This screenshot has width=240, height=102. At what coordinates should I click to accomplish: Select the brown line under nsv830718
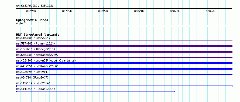[124, 80]
